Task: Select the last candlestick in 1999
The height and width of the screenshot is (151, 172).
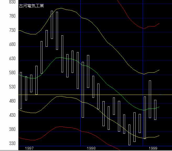Action: [x=155, y=110]
